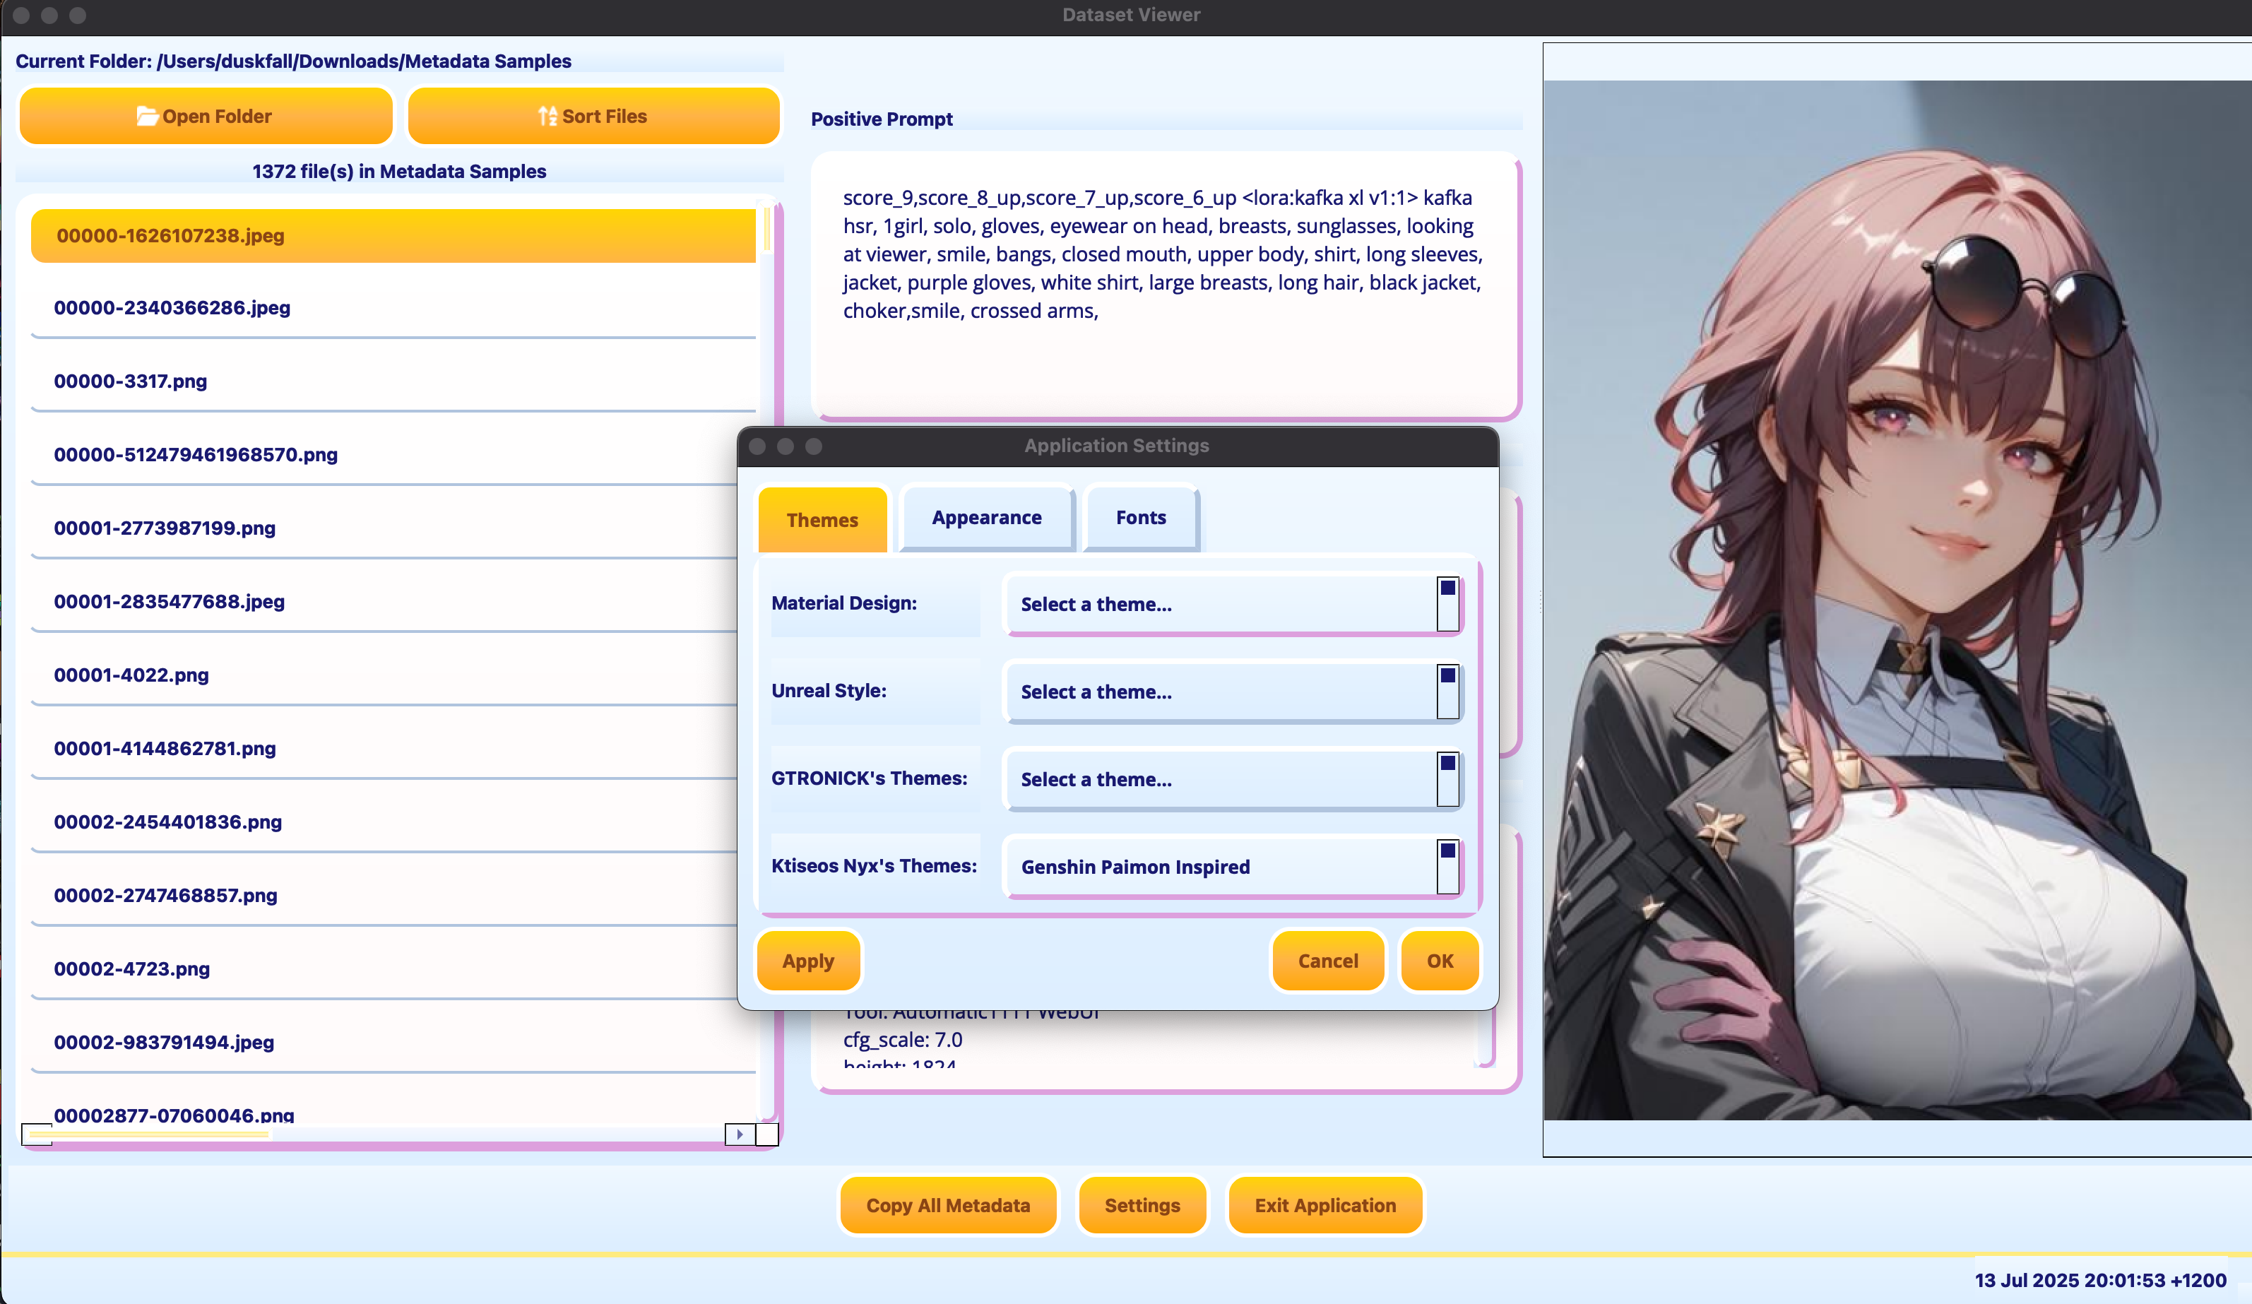The width and height of the screenshot is (2252, 1304).
Task: Click the Material Design dropdown arrow indicator
Action: [1447, 604]
